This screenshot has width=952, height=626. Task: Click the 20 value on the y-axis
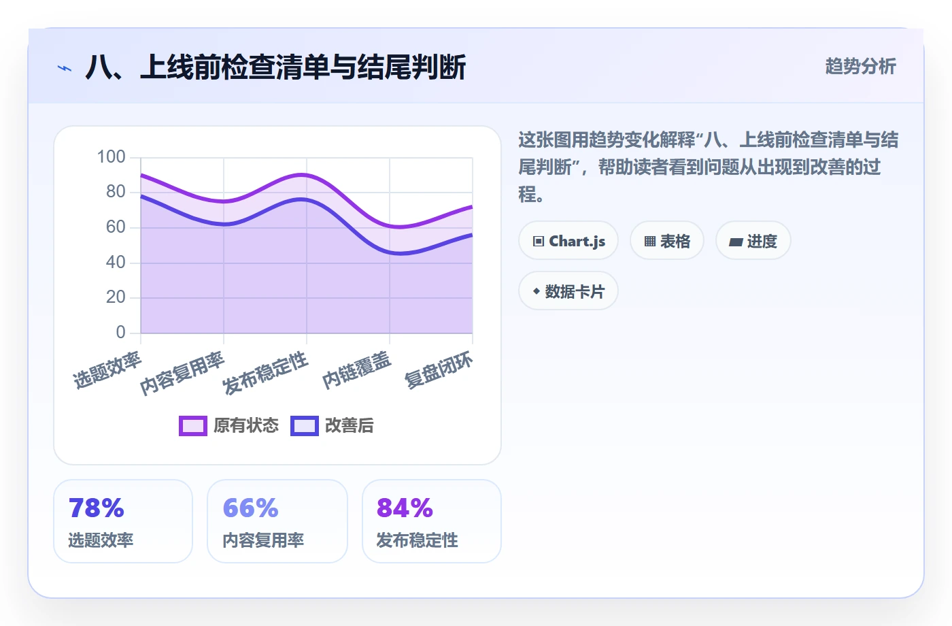116,297
